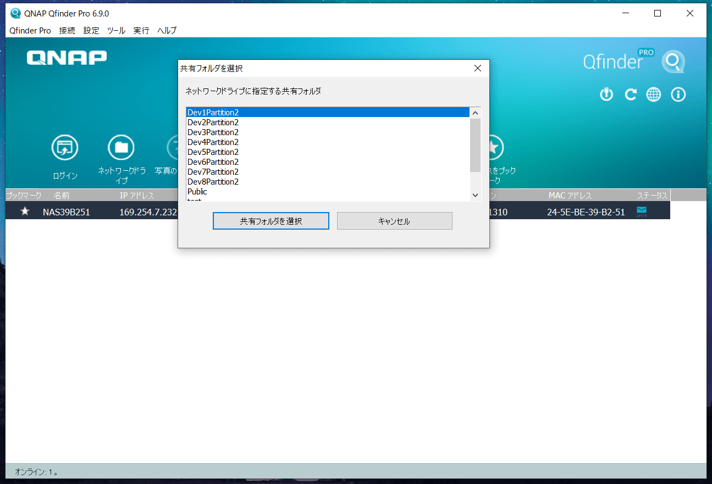Select the NAS39B251 device name

click(x=67, y=212)
